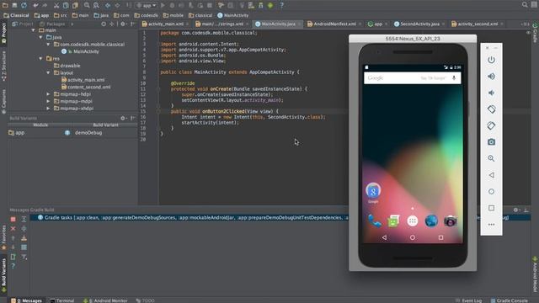Click the Search Everywhere magnifier at top right

pyautogui.click(x=525, y=5)
